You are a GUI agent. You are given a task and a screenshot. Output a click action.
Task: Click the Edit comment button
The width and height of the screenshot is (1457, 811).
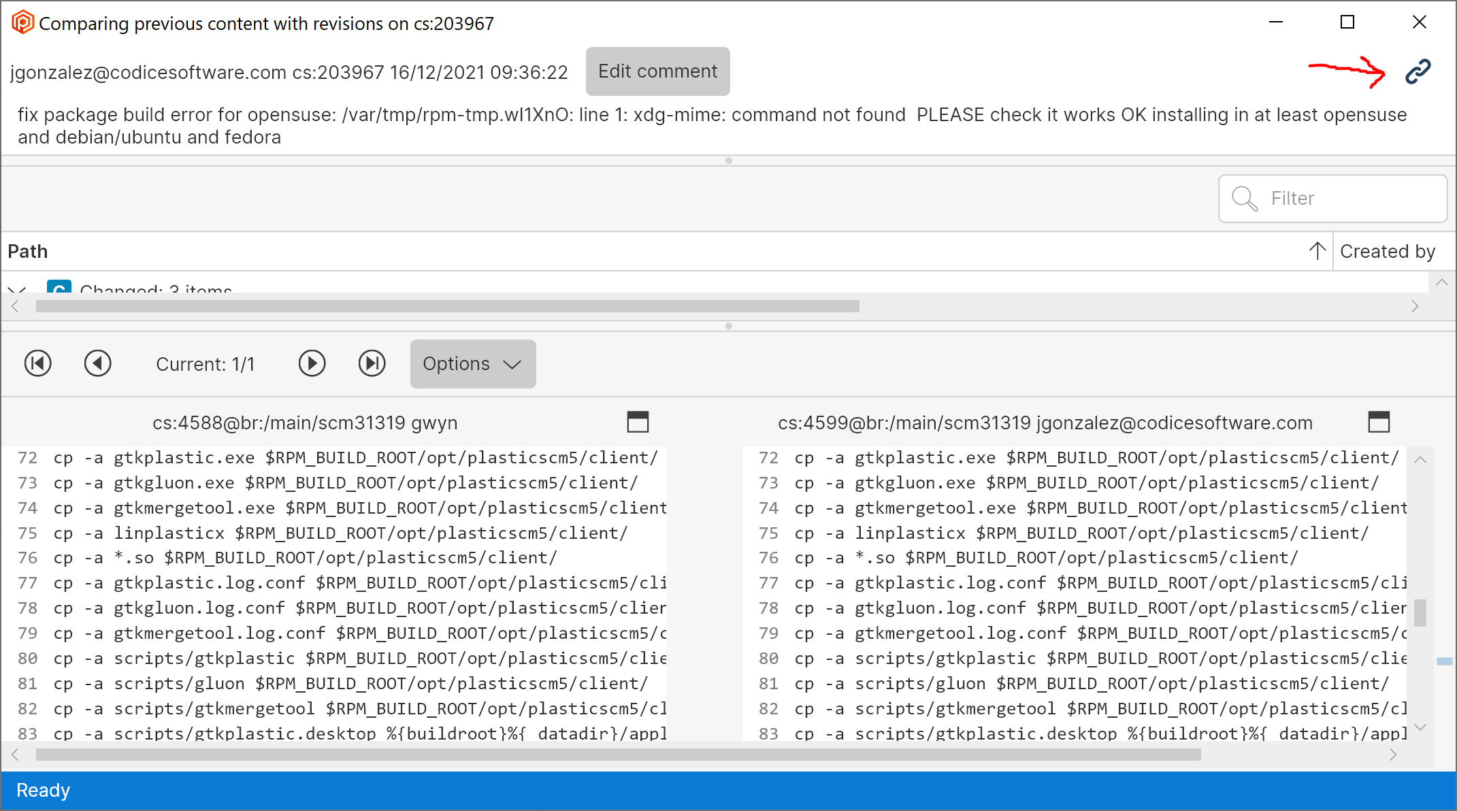point(657,71)
